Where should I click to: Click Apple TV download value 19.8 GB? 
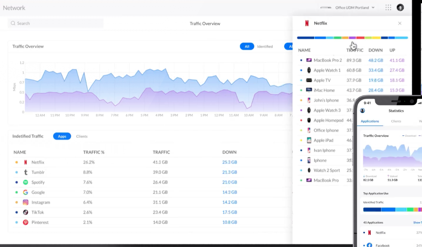[x=376, y=80]
